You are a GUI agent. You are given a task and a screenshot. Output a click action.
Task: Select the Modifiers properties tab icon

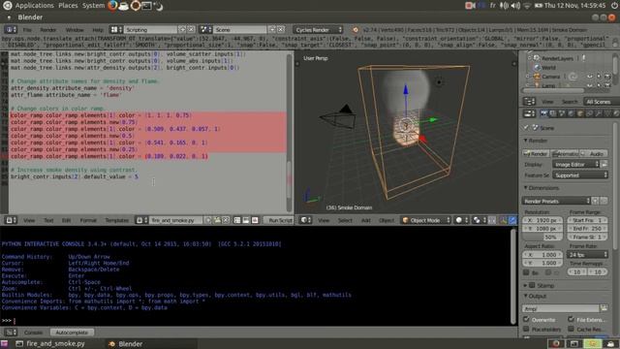[599, 114]
